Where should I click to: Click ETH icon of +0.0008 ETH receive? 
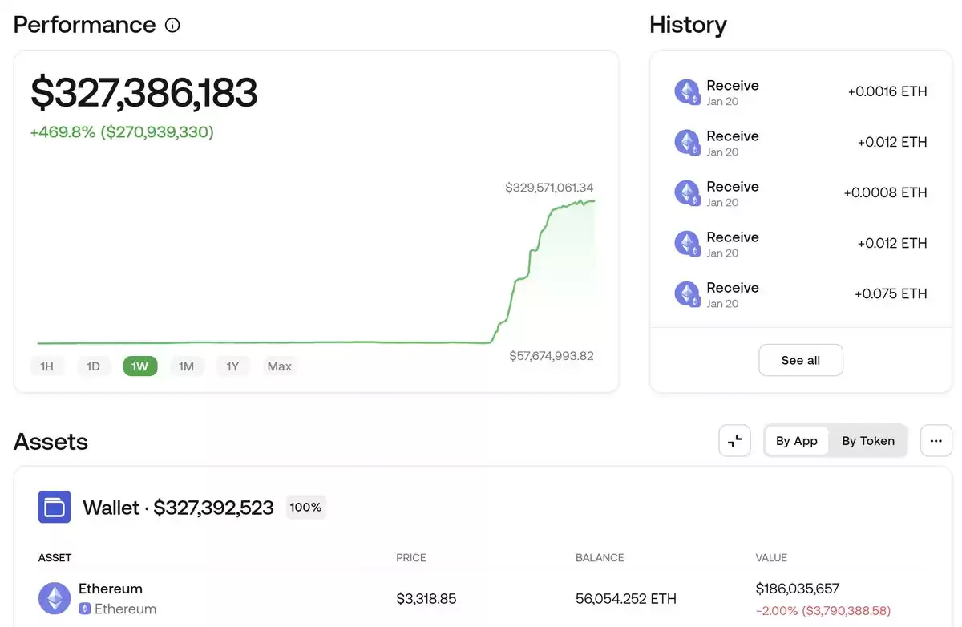[x=687, y=193]
